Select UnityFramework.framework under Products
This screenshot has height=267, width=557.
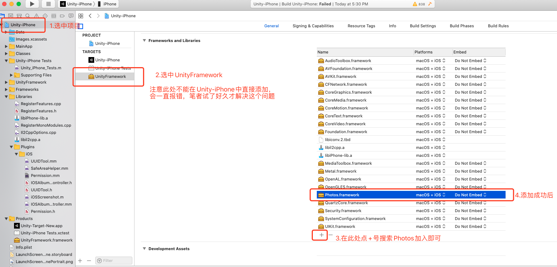coord(43,240)
